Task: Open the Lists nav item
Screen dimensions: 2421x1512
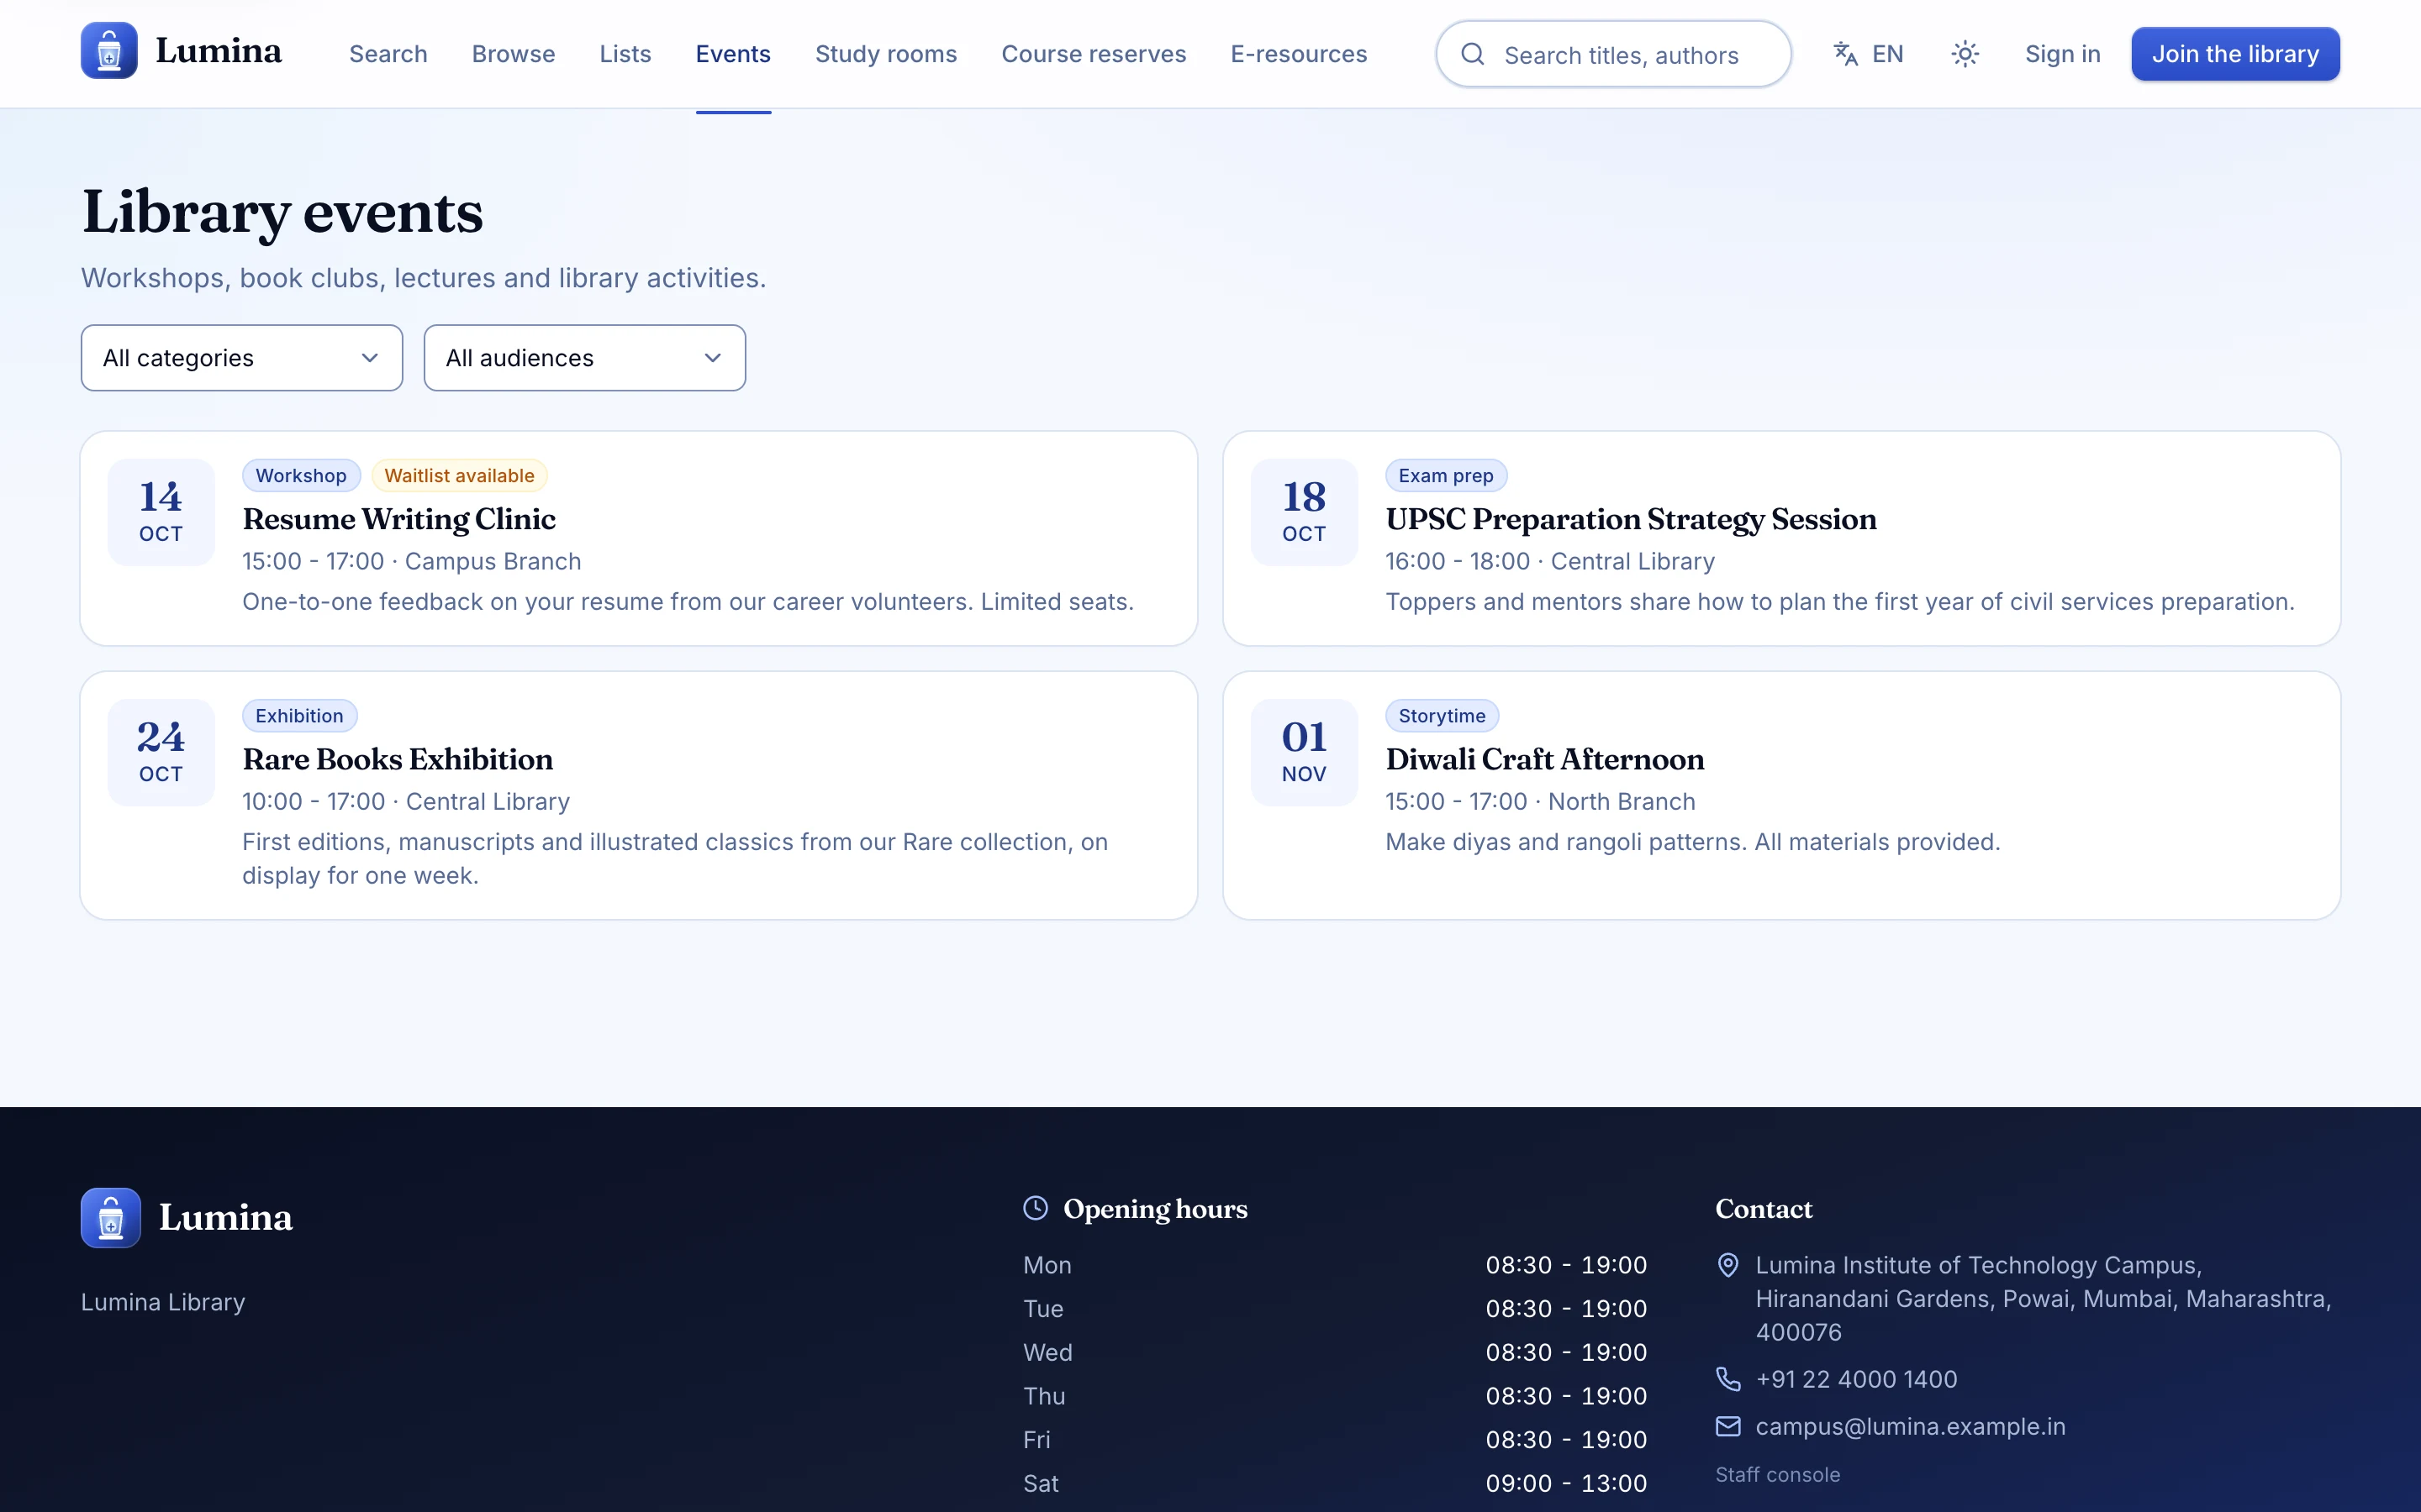Action: point(625,54)
